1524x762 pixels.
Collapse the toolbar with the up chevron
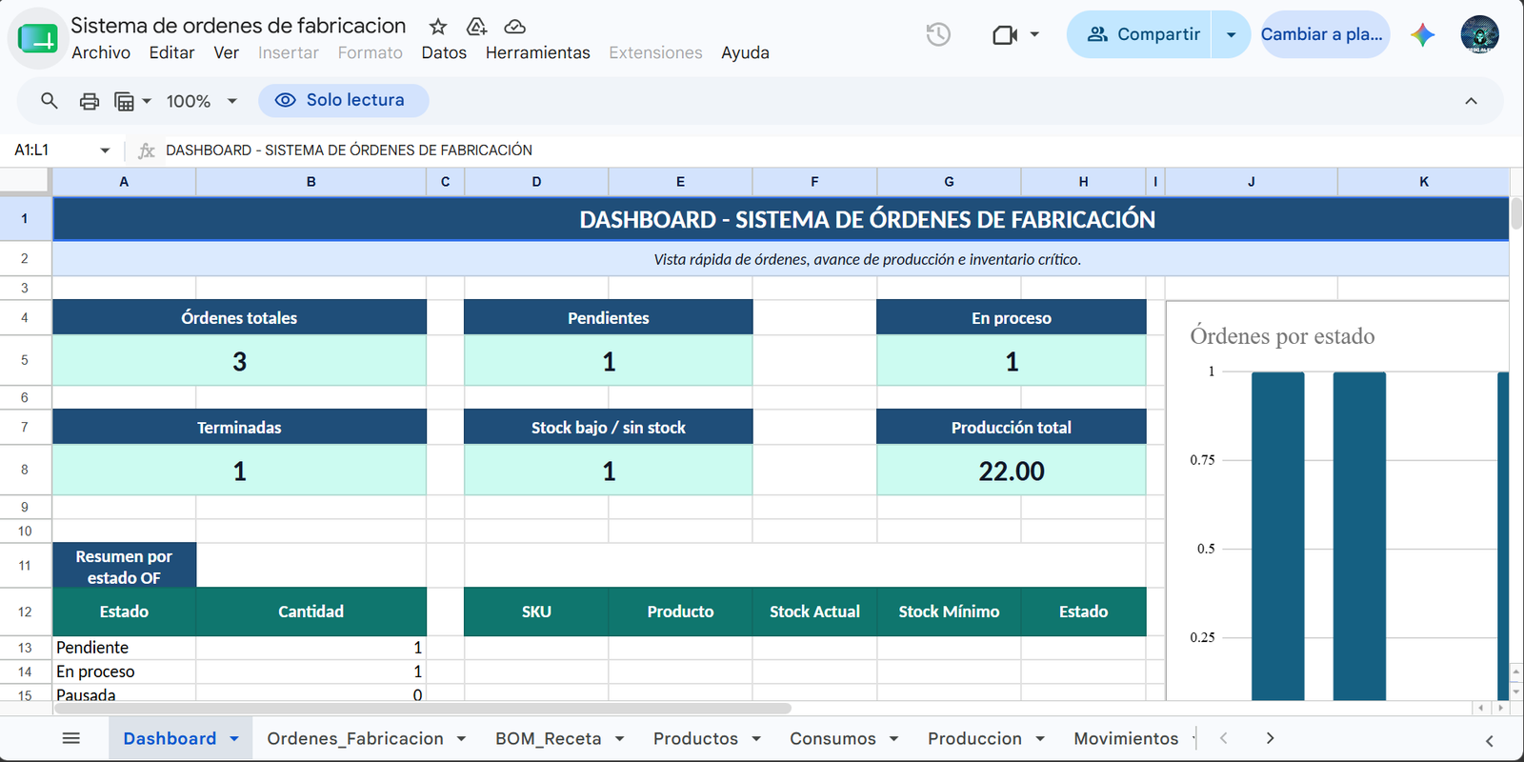[x=1471, y=101]
